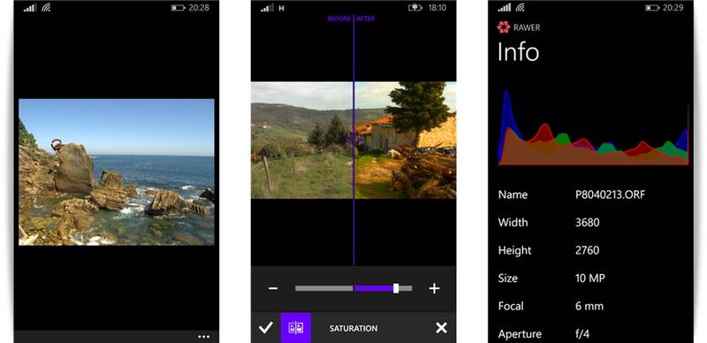Tap the before/after divider arrows handle

(x=354, y=140)
